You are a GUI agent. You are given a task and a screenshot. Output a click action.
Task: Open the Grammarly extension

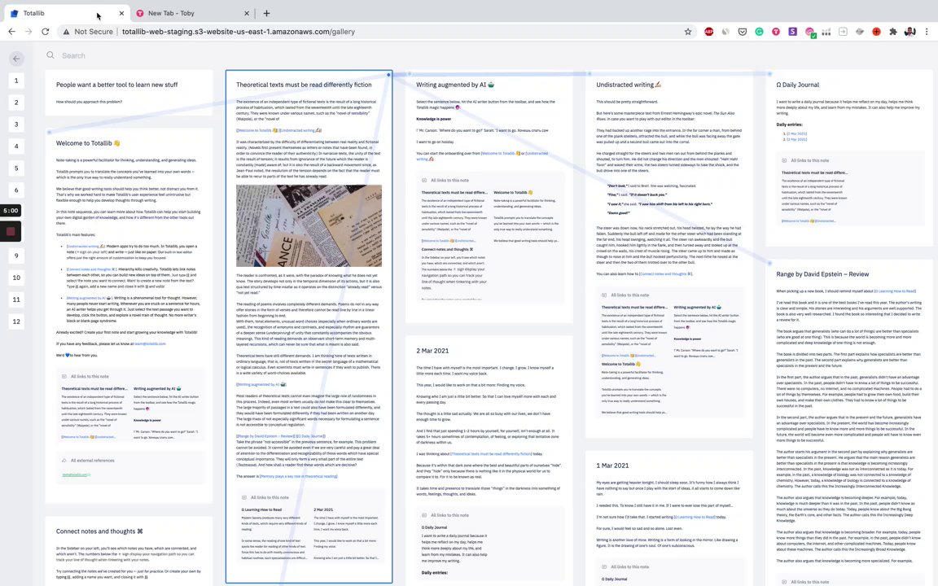(759, 32)
